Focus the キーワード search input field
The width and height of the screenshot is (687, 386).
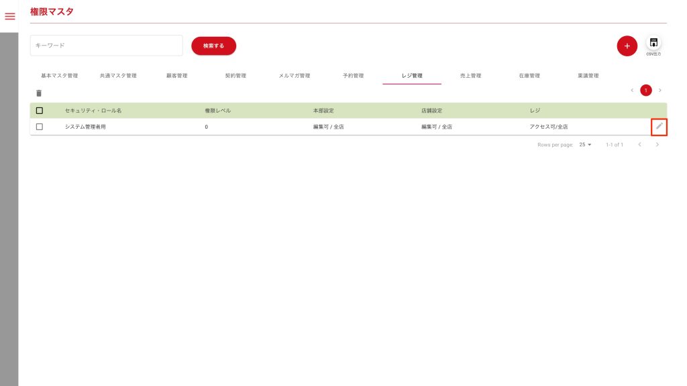click(x=107, y=46)
